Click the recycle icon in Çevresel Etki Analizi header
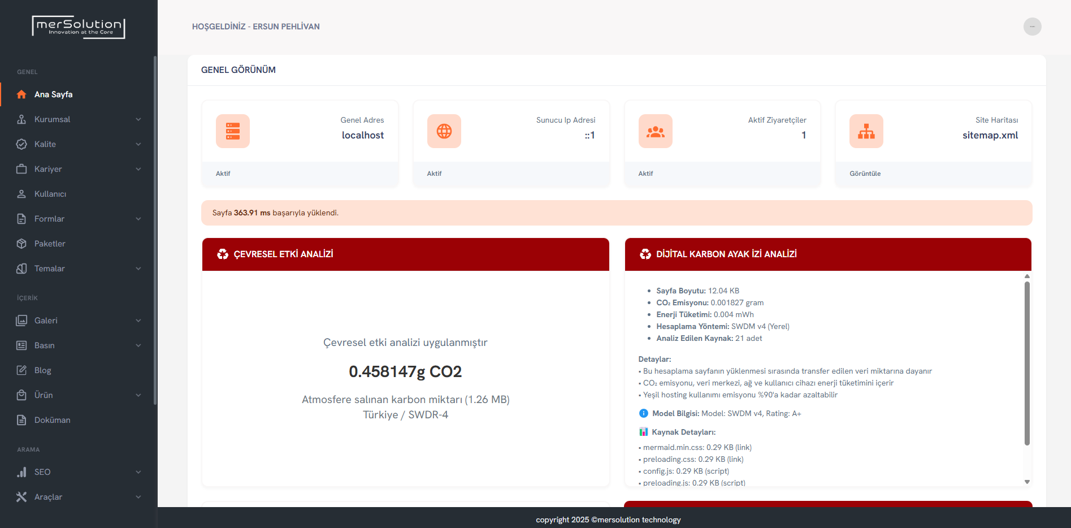Image resolution: width=1071 pixels, height=528 pixels. pyautogui.click(x=223, y=254)
